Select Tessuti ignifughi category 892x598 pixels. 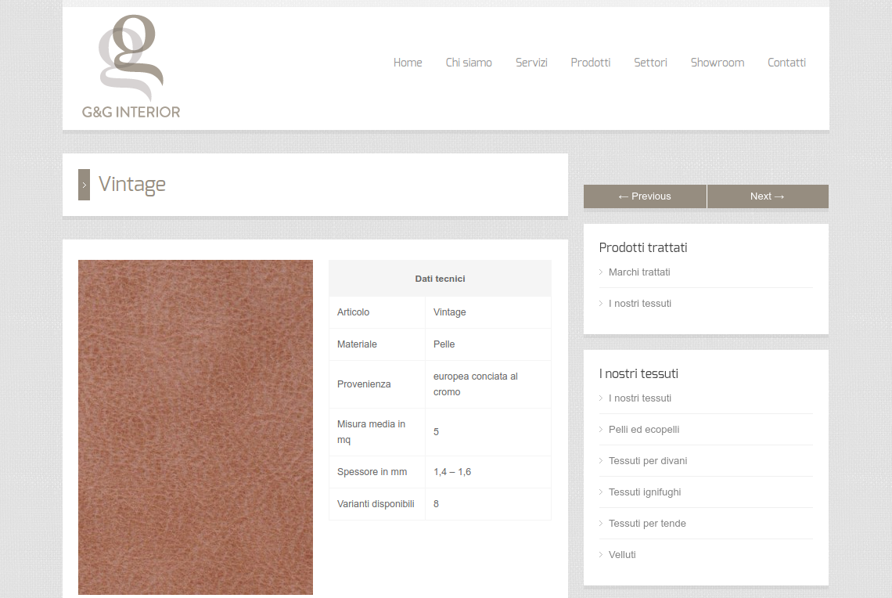(645, 492)
